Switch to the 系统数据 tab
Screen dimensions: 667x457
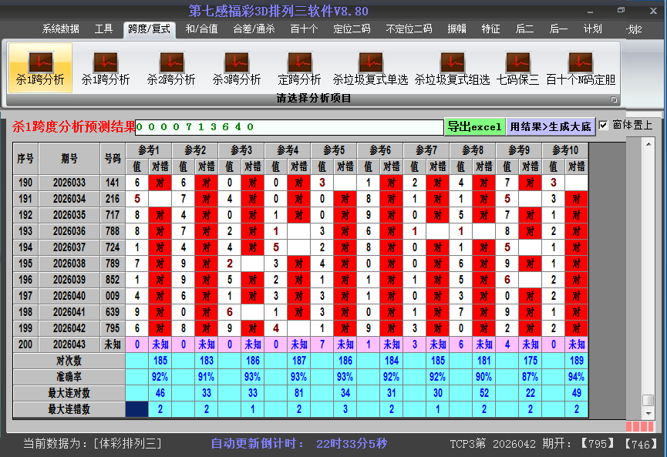click(x=60, y=29)
